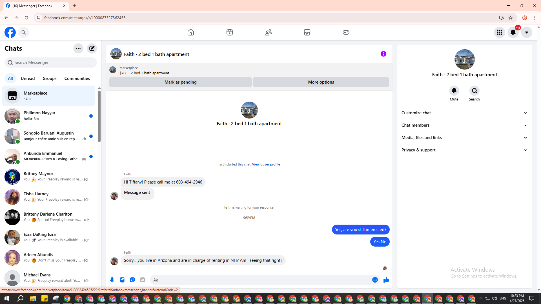Screen dimensions: 541x304
Task: Click the address bar URL
Action: (85, 18)
